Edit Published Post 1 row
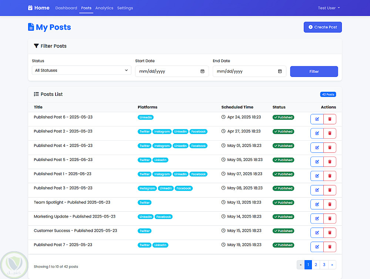The width and height of the screenshot is (370, 279). [317, 176]
